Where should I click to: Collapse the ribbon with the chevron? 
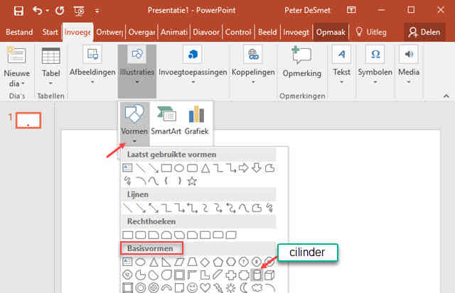coord(446,96)
